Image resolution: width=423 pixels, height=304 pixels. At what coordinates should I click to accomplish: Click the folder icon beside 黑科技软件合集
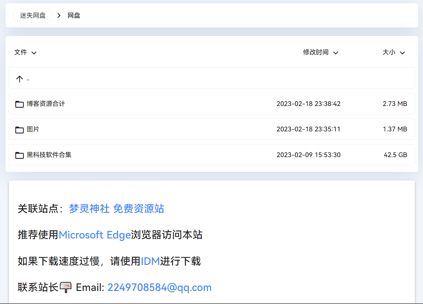pyautogui.click(x=20, y=155)
